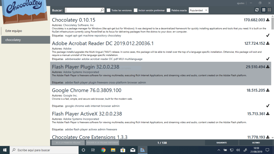Viewport: 274px width, 154px height.
Task: Click battery icon in system tray
Action: click(225, 150)
